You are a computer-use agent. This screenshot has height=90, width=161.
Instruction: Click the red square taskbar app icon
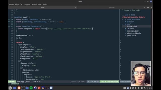pyautogui.click(x=39, y=88)
